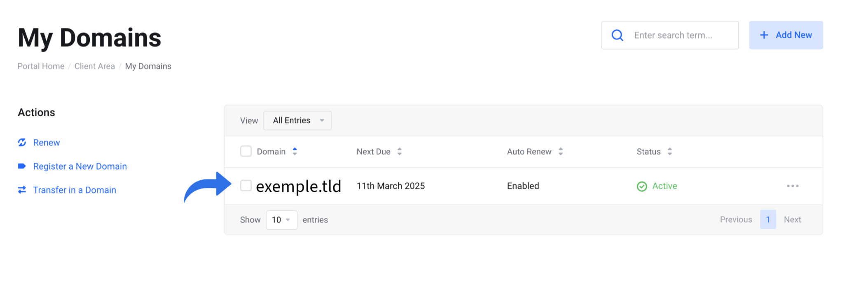Click the magnifying glass search icon
This screenshot has height=281, width=861.
pos(617,35)
